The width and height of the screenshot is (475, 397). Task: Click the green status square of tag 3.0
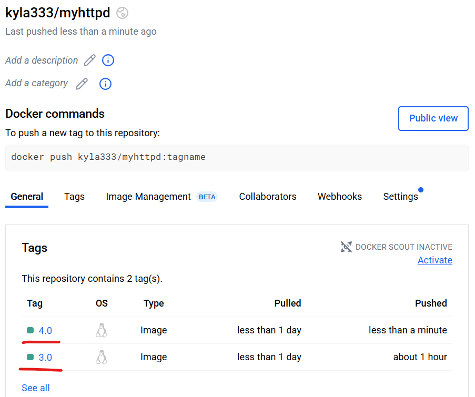(x=31, y=357)
